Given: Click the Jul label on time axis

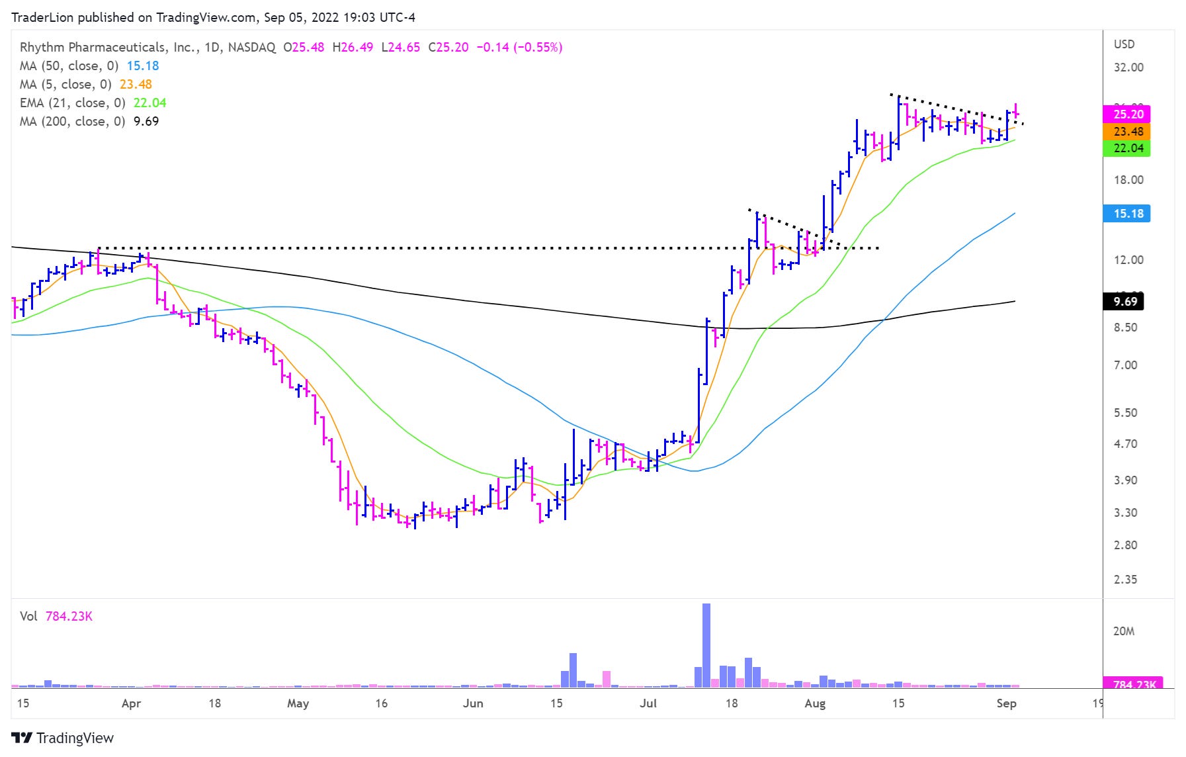Looking at the screenshot, I should [x=648, y=703].
